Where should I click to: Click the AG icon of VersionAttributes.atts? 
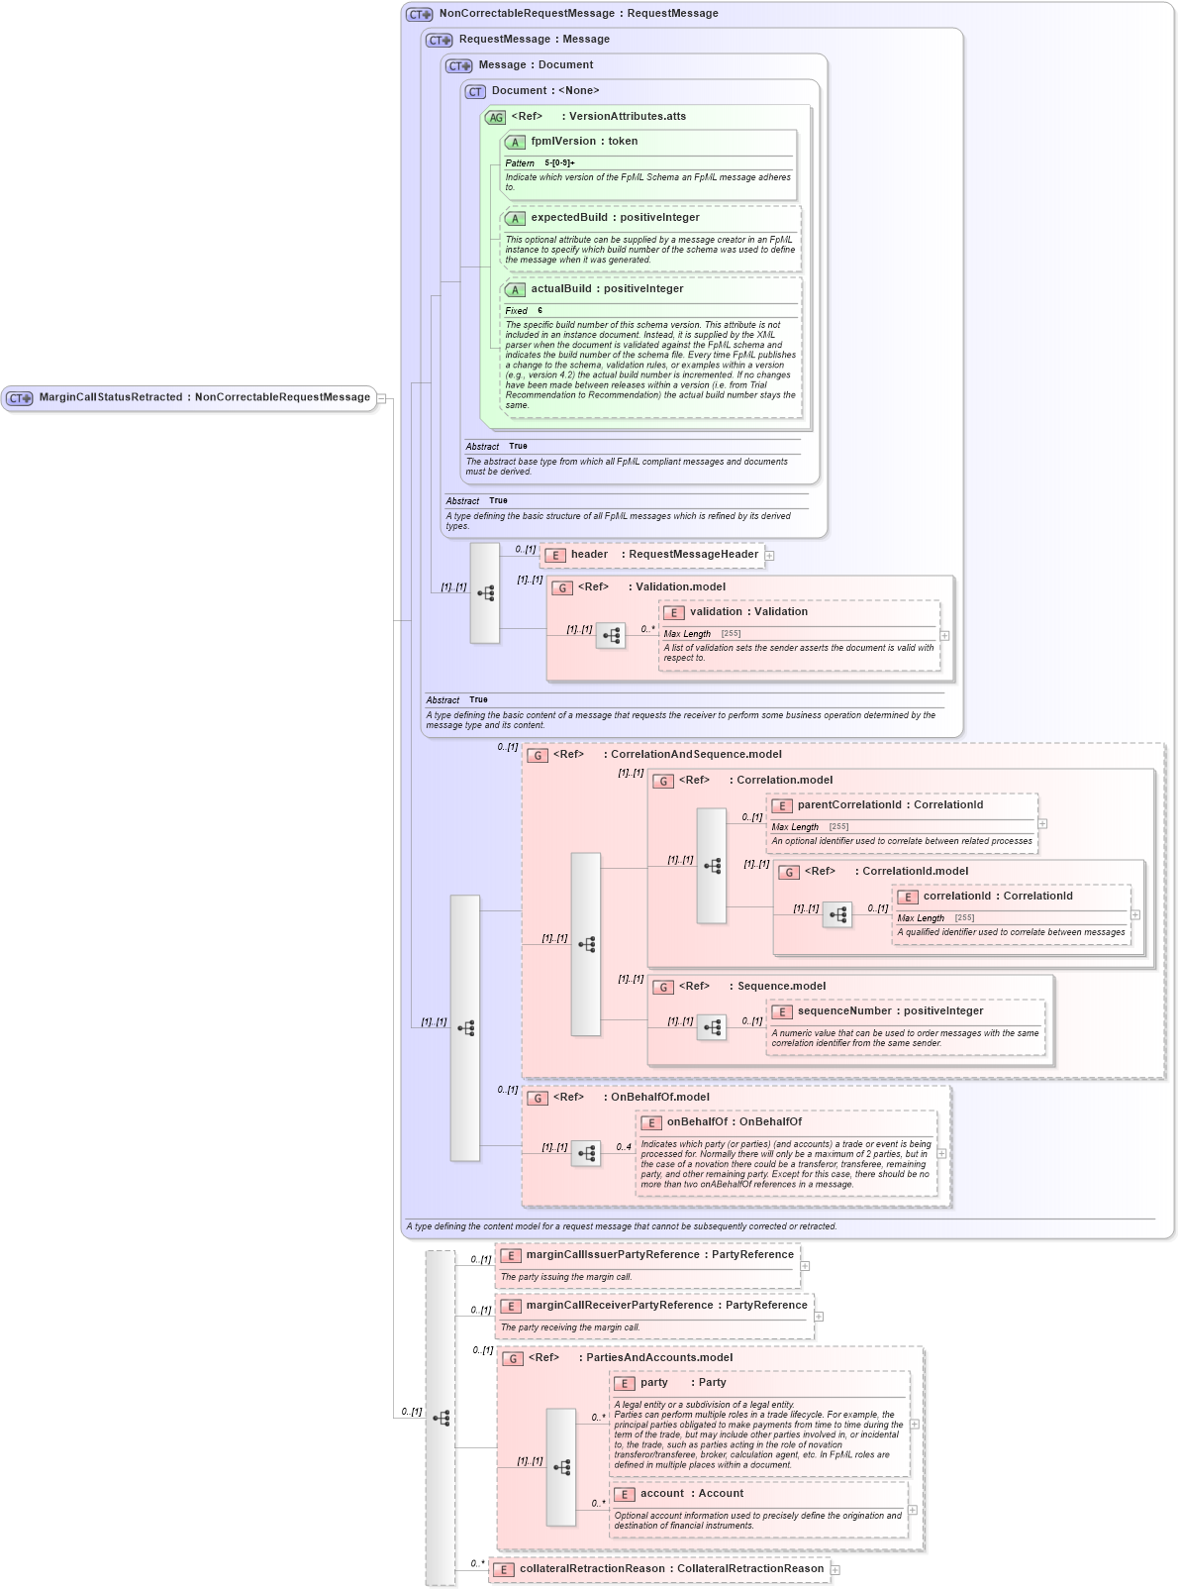(496, 118)
